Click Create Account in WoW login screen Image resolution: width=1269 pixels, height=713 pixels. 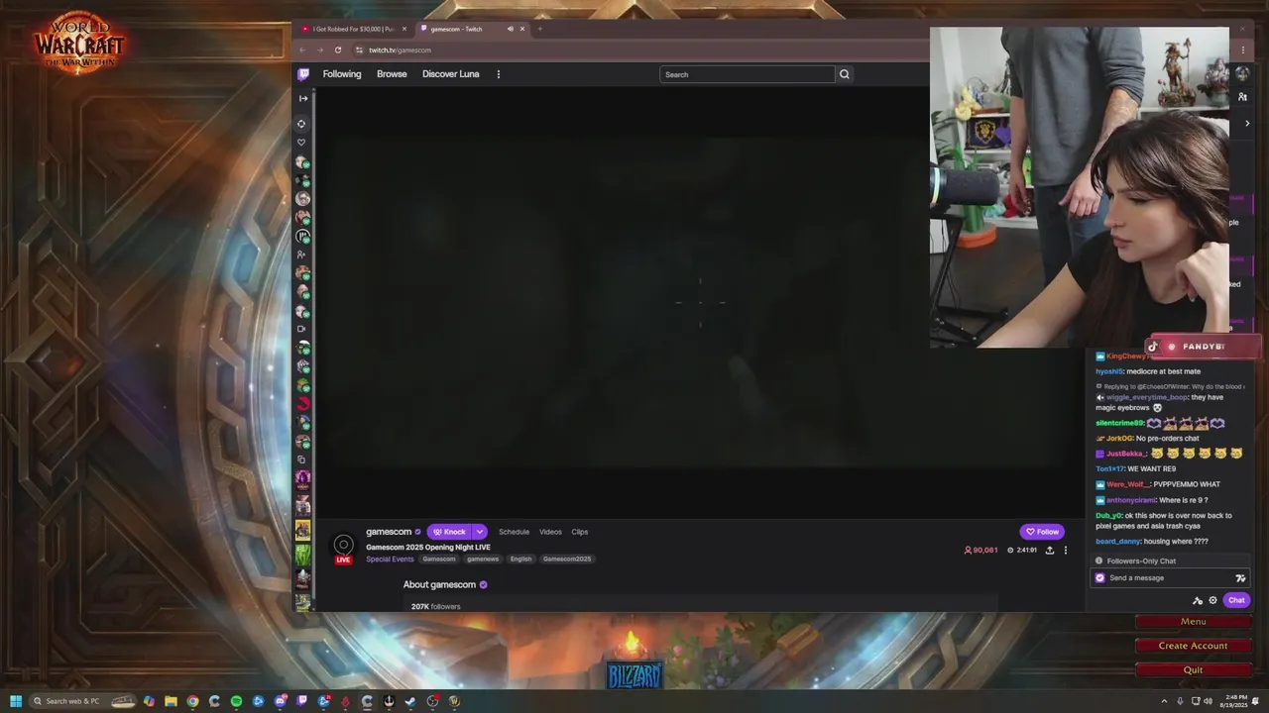pyautogui.click(x=1193, y=646)
